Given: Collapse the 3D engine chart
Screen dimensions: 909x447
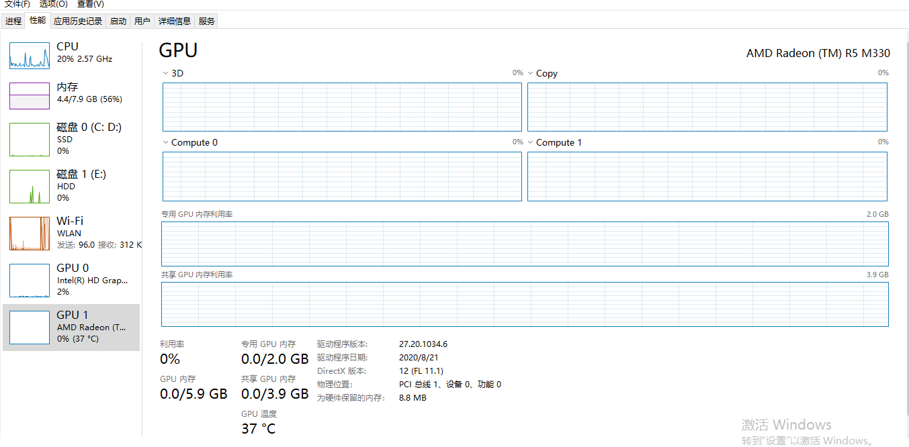Looking at the screenshot, I should (163, 72).
